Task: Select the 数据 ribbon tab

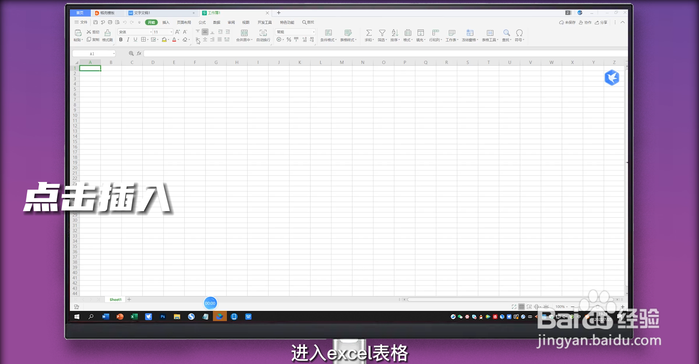Action: click(x=216, y=22)
